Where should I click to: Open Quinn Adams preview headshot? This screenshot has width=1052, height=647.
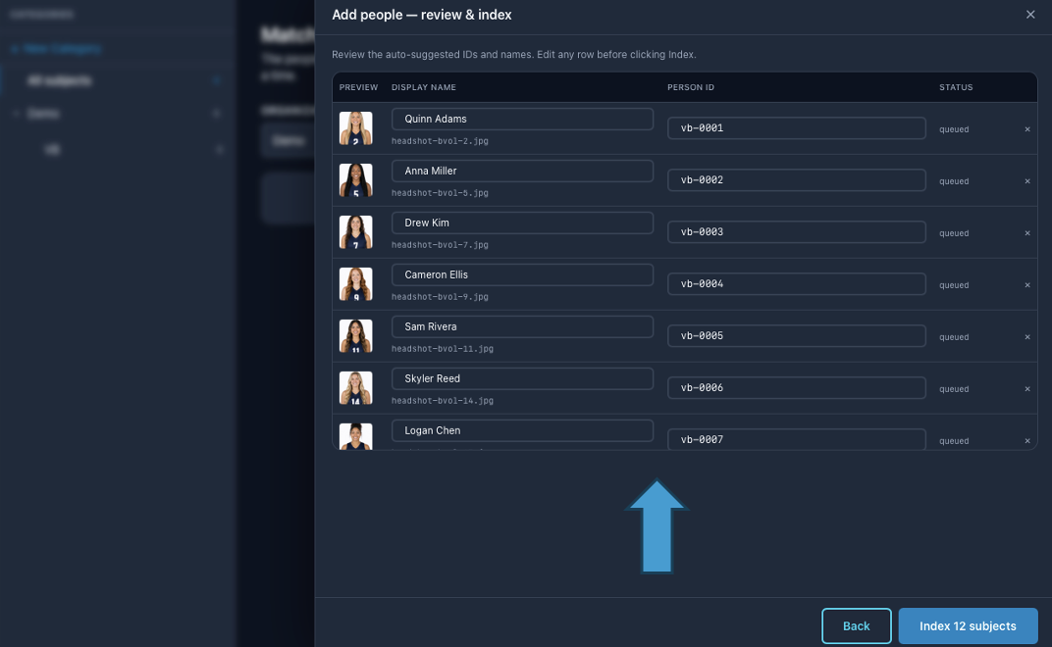point(355,128)
